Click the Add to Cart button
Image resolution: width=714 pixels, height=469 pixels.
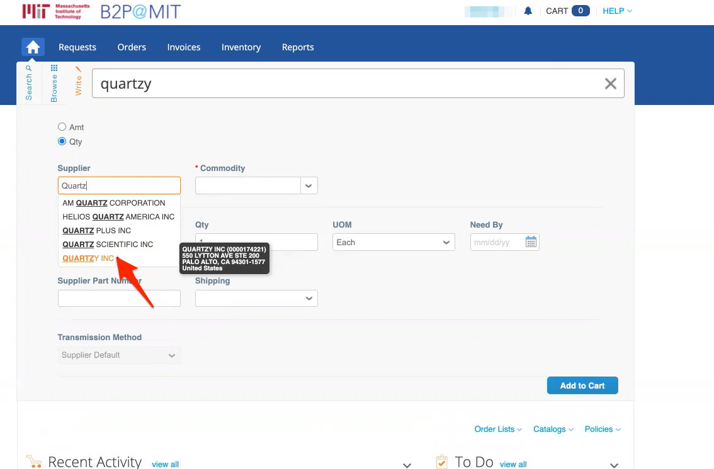point(582,385)
